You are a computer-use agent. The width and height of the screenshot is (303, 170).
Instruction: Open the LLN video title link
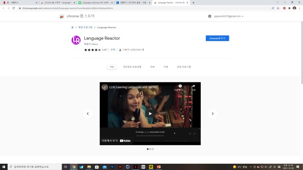pyautogui.click(x=133, y=87)
